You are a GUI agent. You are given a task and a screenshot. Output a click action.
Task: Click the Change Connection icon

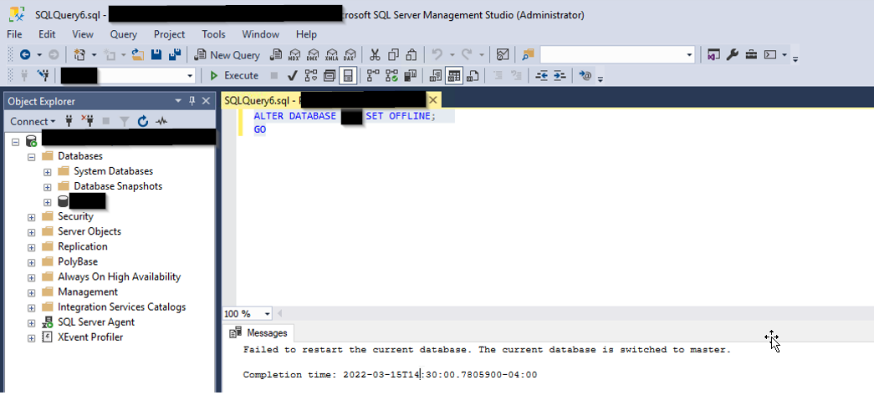pos(43,75)
